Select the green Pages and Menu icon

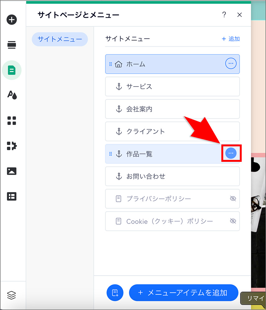pyautogui.click(x=12, y=70)
